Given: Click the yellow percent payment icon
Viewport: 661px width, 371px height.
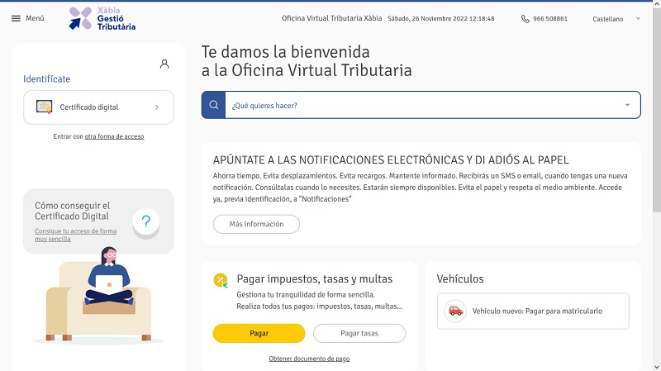Looking at the screenshot, I should (x=221, y=280).
